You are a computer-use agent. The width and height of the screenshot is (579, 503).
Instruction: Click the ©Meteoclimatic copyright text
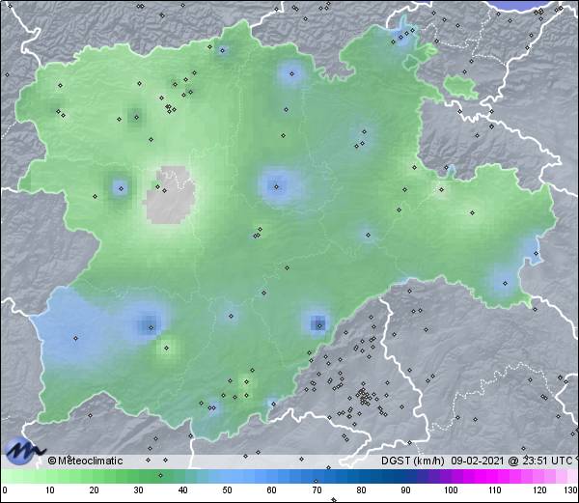[85, 461]
